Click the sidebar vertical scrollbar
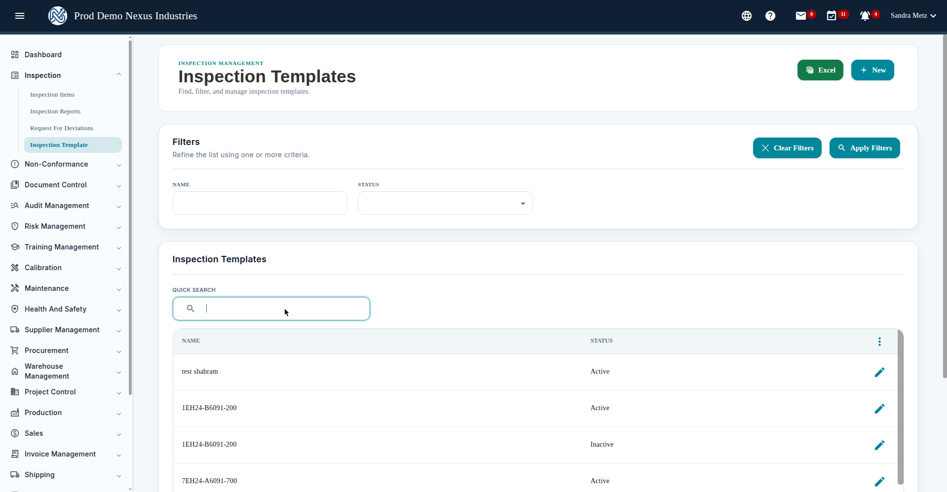This screenshot has width=947, height=492. pos(130,217)
